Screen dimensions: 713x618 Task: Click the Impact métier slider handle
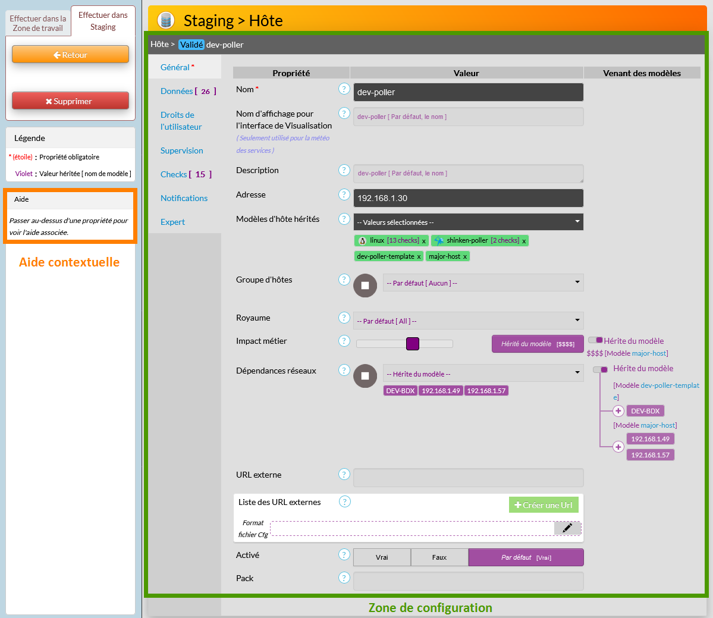[x=413, y=344]
